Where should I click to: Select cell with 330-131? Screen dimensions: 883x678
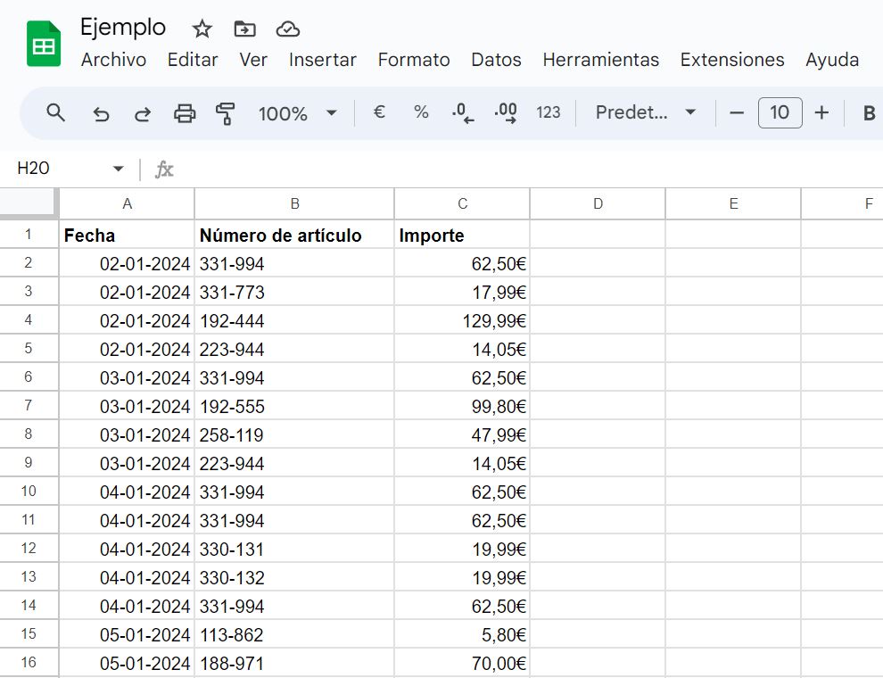294,549
